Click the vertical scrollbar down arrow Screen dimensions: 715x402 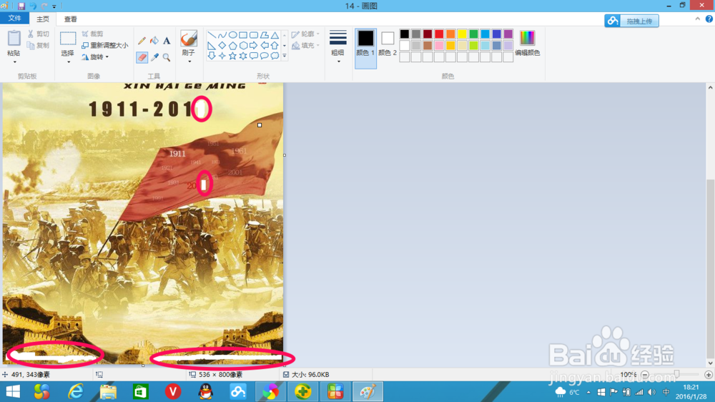(x=711, y=363)
